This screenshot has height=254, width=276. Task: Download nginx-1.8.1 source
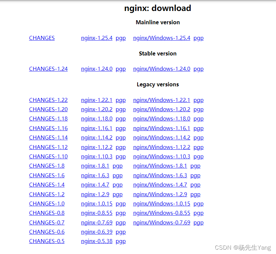pos(95,166)
